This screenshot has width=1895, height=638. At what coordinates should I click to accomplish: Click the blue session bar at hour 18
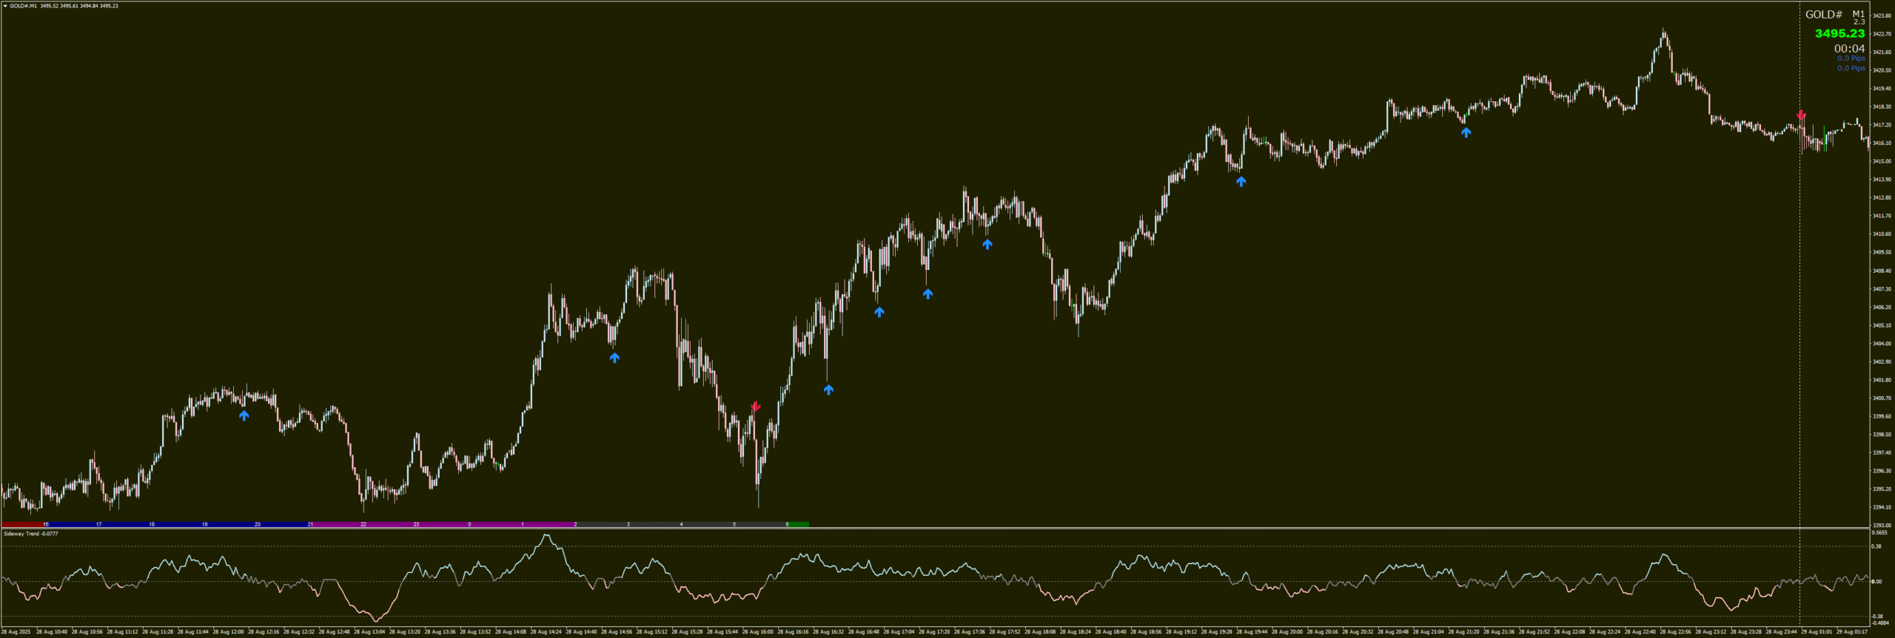152,524
